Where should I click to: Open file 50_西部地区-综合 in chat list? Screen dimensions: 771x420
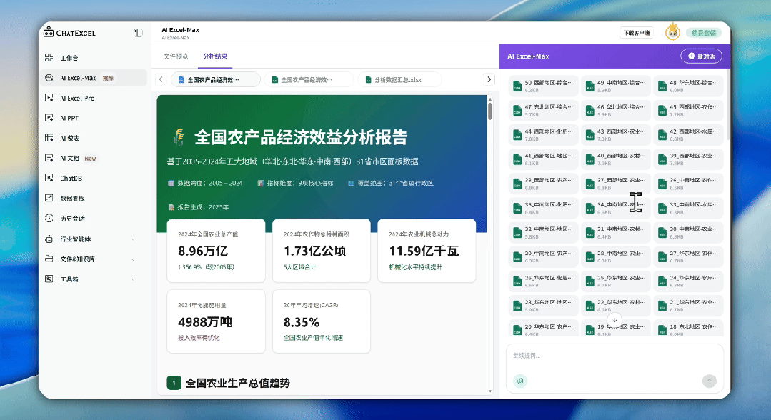(543, 86)
